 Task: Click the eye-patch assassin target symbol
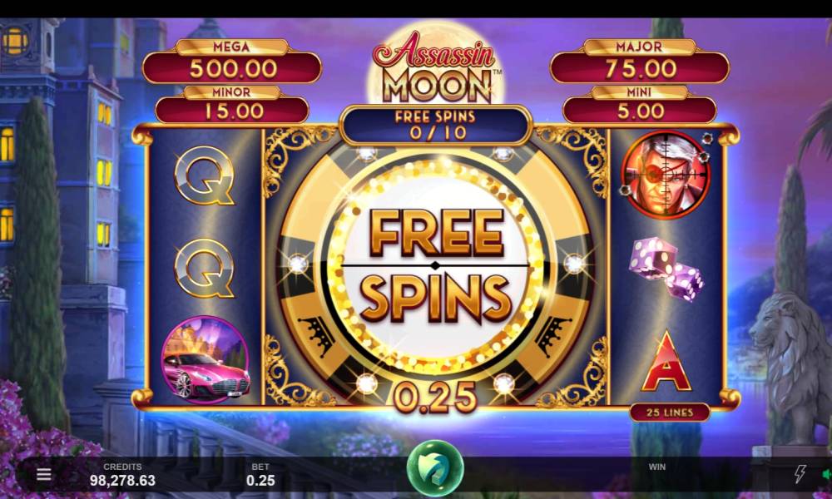[666, 175]
